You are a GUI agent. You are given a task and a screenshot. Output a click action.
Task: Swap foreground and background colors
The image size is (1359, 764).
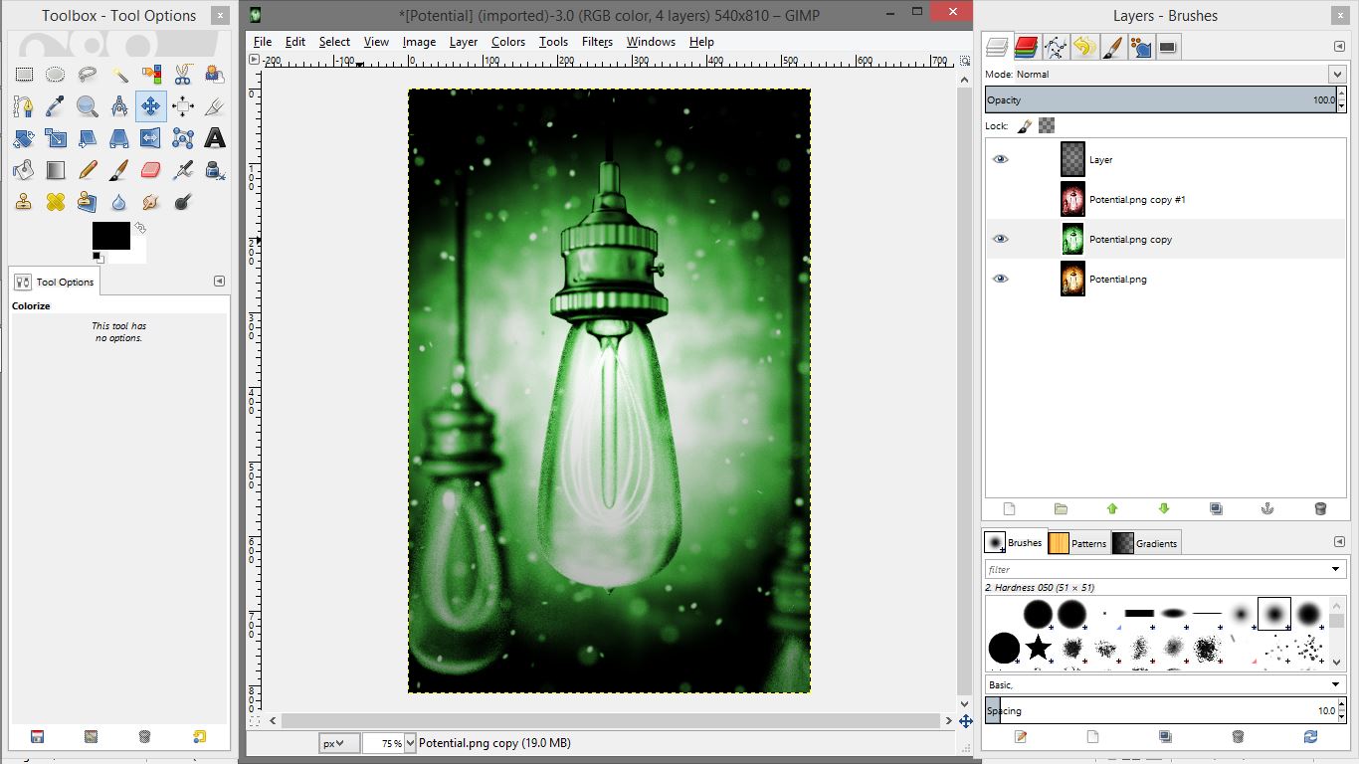point(140,228)
